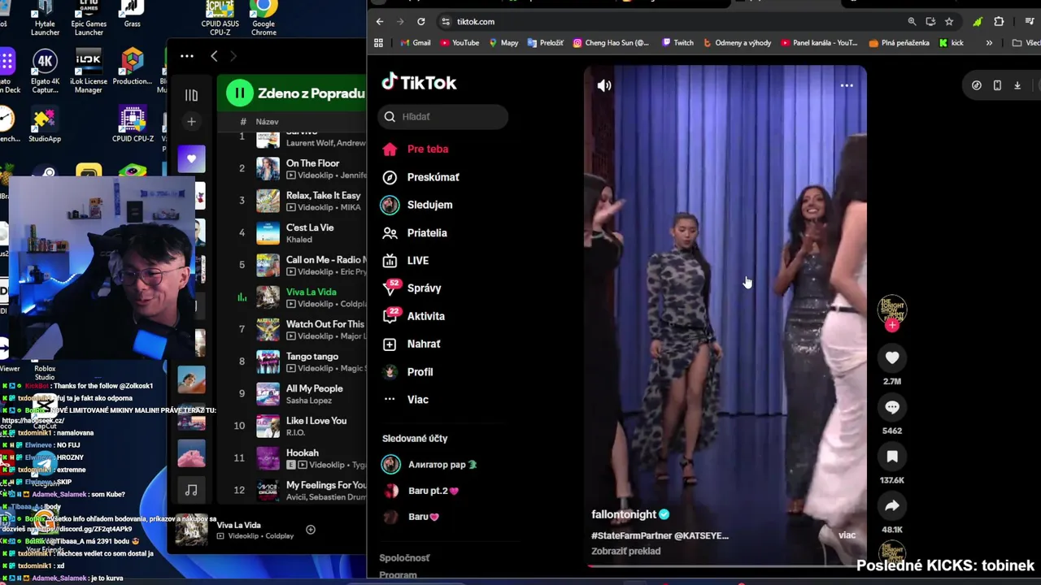Open YouTube bookmark
1041x585 pixels.
pos(460,43)
